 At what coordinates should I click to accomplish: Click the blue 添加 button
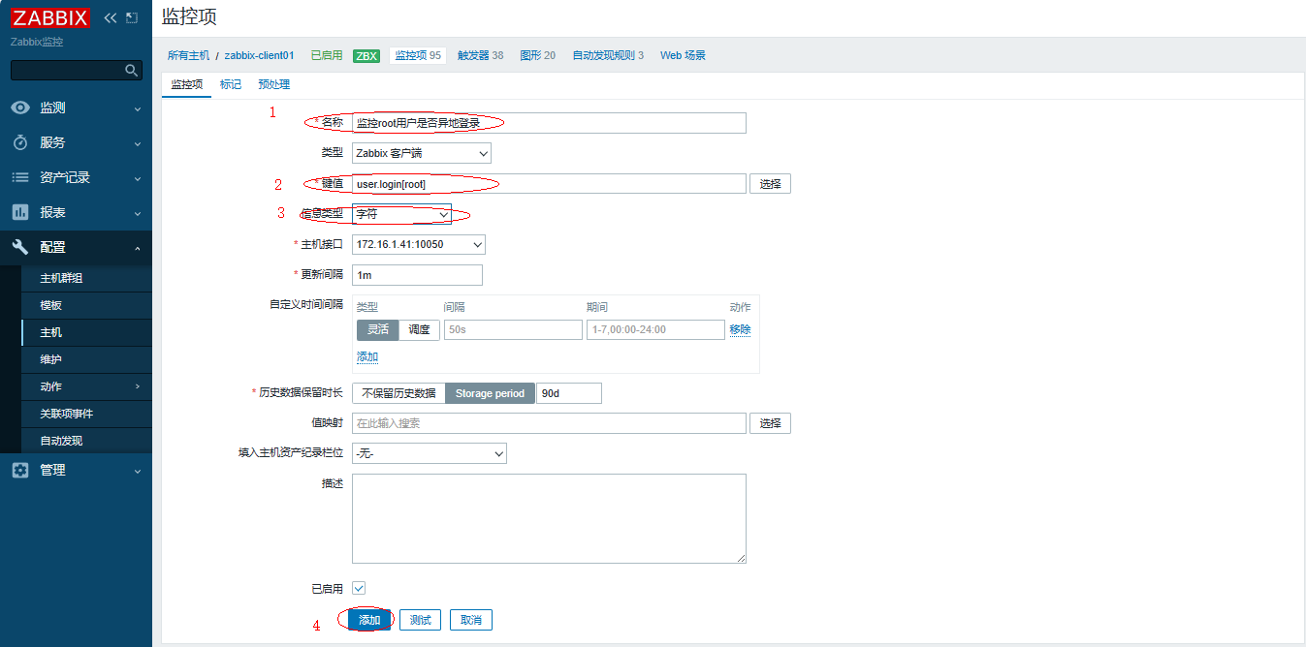click(x=369, y=620)
